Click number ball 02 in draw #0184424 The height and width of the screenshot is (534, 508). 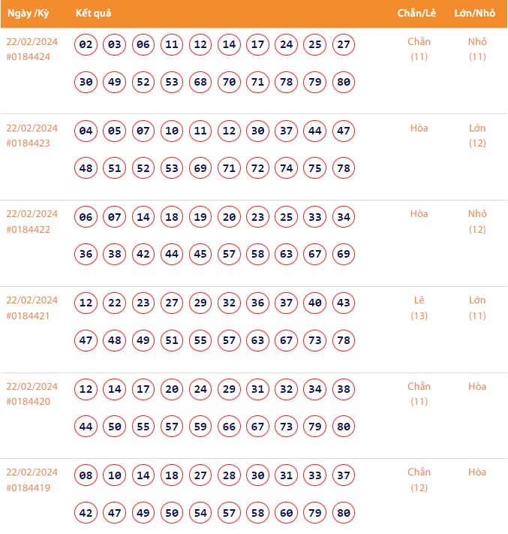point(86,45)
